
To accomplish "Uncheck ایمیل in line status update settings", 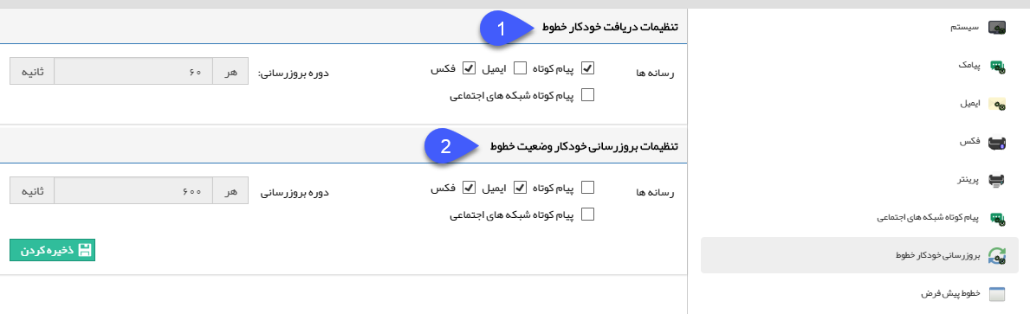I will point(520,188).
